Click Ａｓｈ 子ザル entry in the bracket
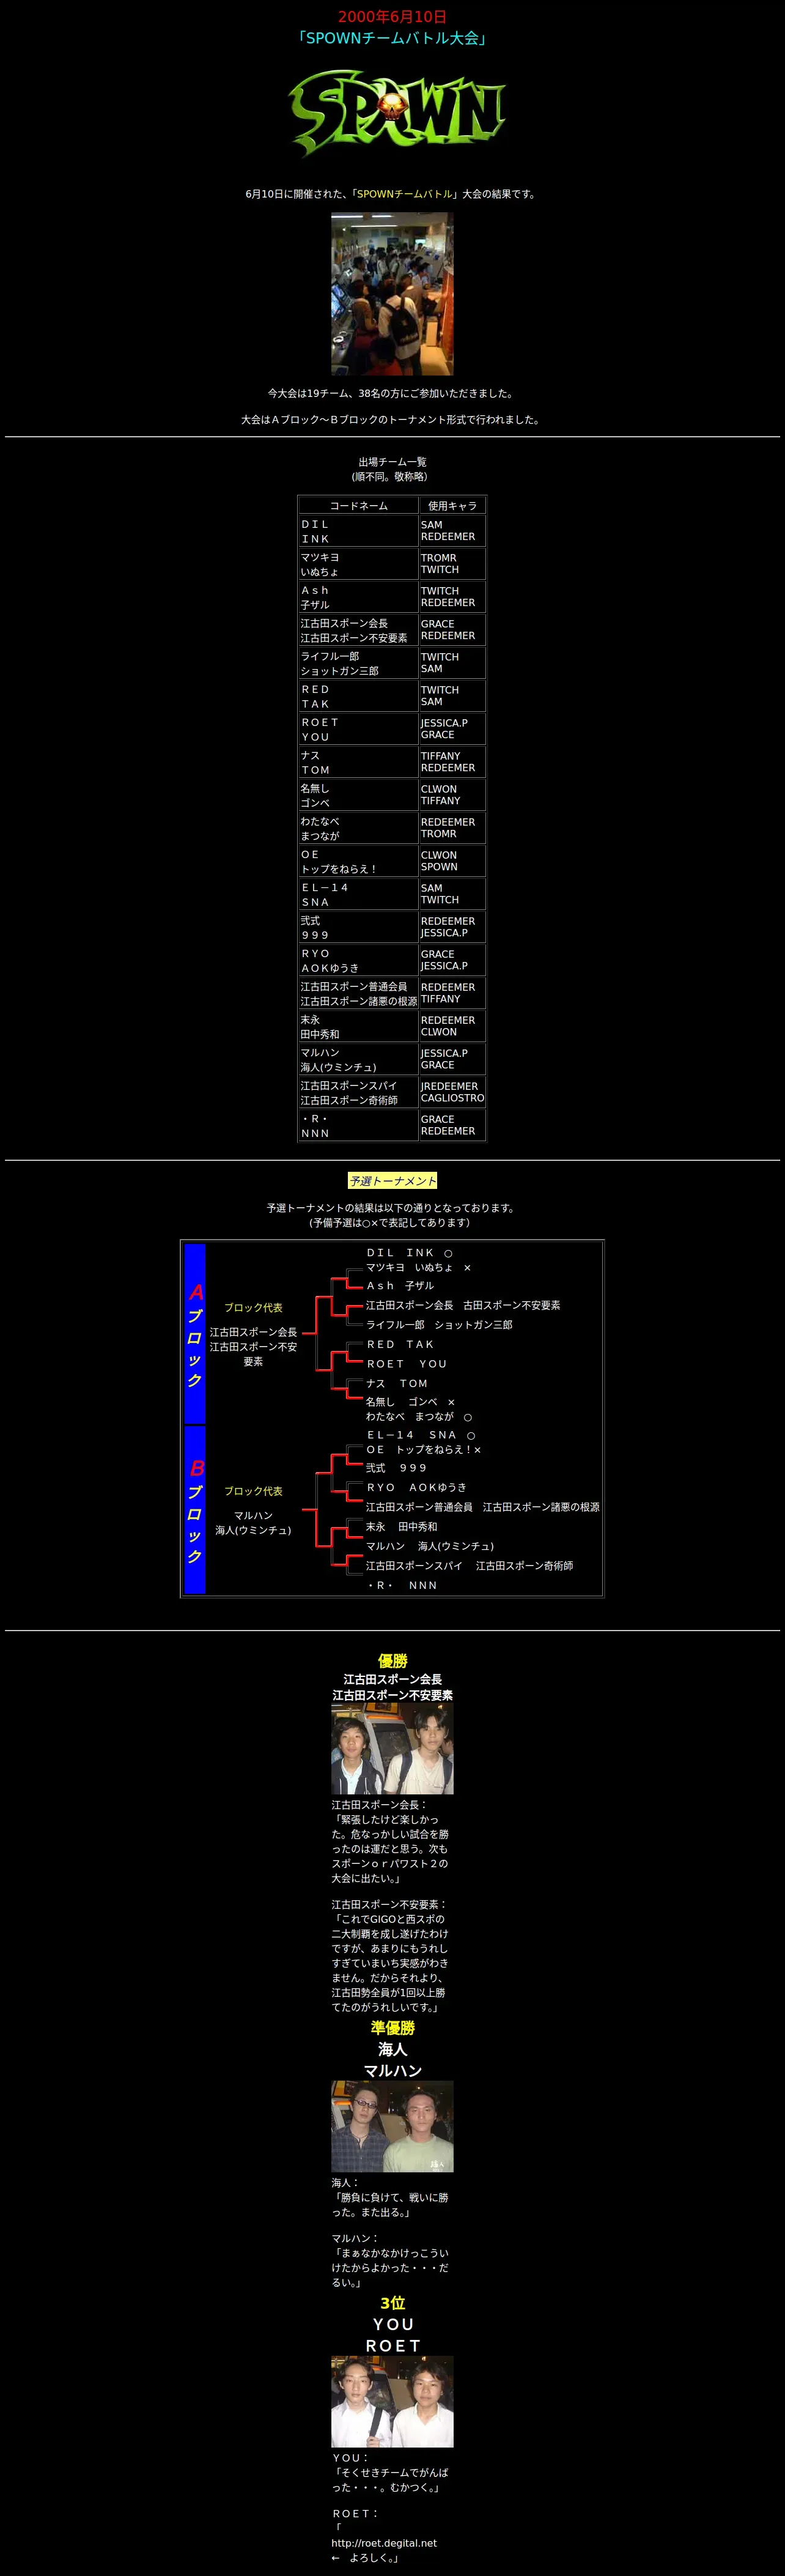 click(400, 1286)
